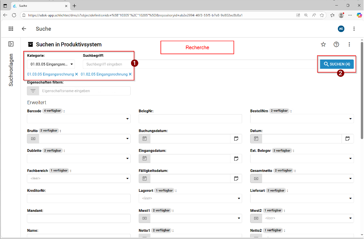
Task: Click the filter icon beside Eigenschaftsname field
Action: [33, 91]
